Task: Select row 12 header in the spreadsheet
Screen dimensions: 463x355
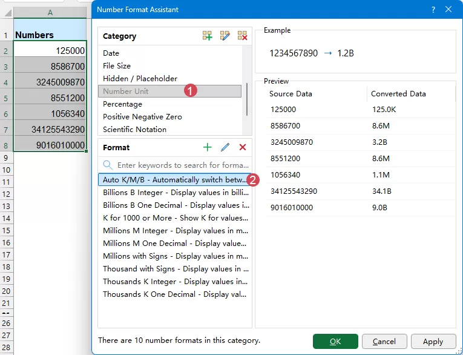Action: [x=7, y=194]
